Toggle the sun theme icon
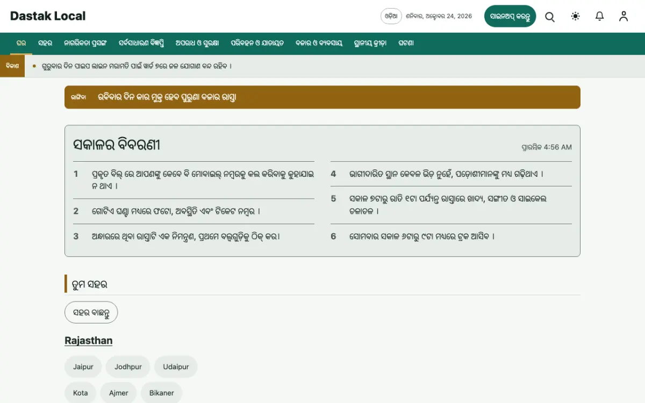Viewport: 645px width, 403px height. (576, 16)
